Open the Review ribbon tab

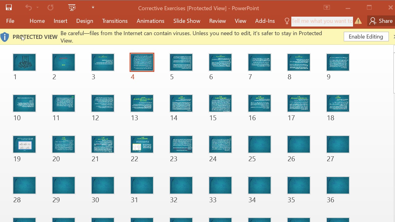(x=218, y=21)
